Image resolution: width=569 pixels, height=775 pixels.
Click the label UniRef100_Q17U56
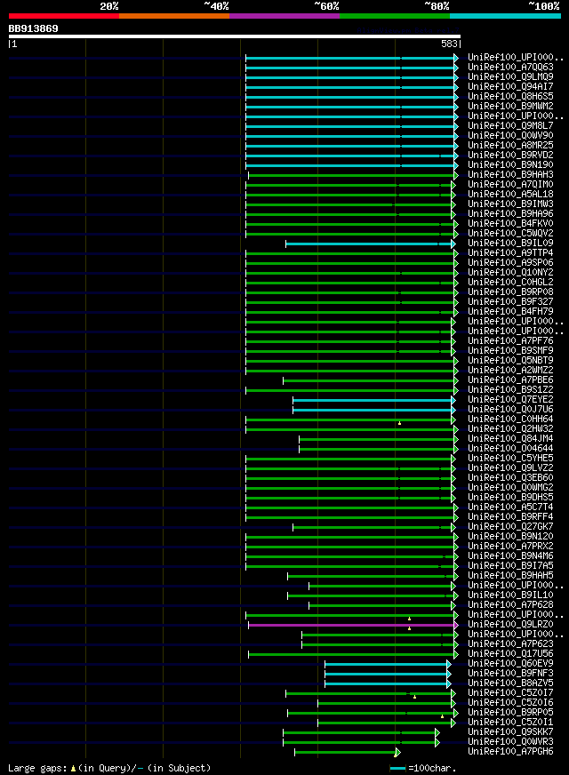coord(510,654)
